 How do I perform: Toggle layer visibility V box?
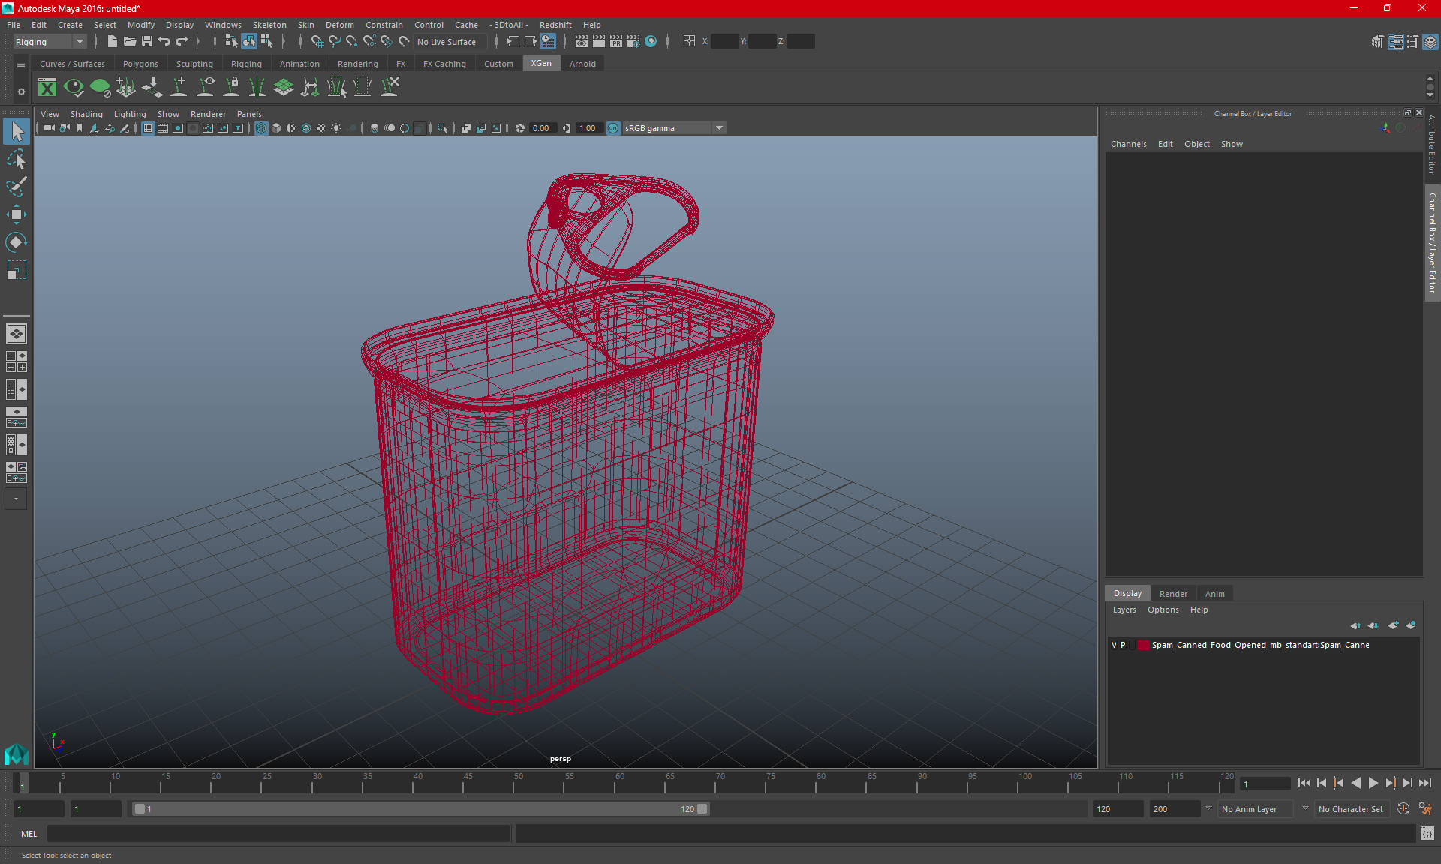click(1114, 645)
